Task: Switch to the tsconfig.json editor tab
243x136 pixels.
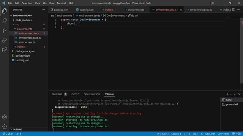Action: tap(86, 9)
